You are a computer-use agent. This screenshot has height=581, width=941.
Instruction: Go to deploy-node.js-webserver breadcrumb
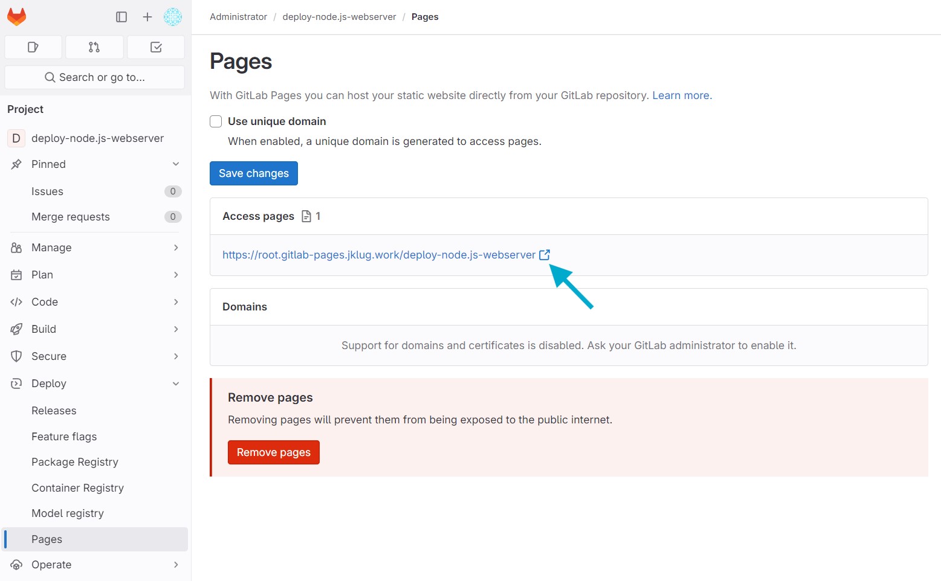tap(339, 17)
